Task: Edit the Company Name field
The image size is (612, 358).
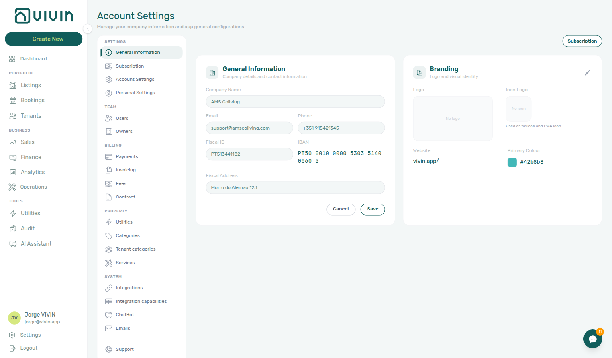Action: (295, 102)
